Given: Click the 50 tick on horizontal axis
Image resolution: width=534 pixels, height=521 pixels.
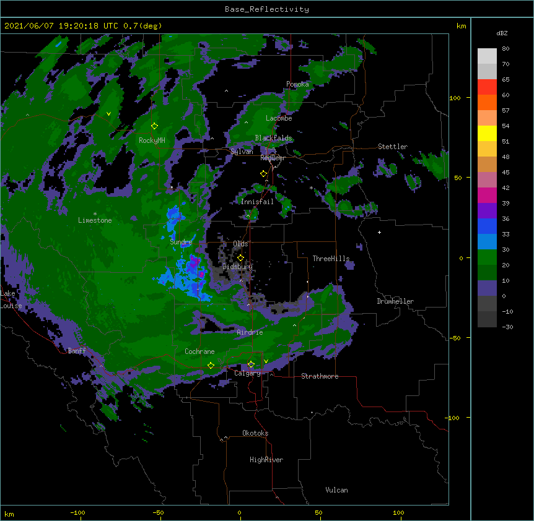Looking at the screenshot, I should click(319, 512).
